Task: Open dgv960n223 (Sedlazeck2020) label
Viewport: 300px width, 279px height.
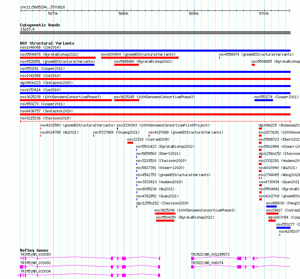Action: [x=47, y=83]
